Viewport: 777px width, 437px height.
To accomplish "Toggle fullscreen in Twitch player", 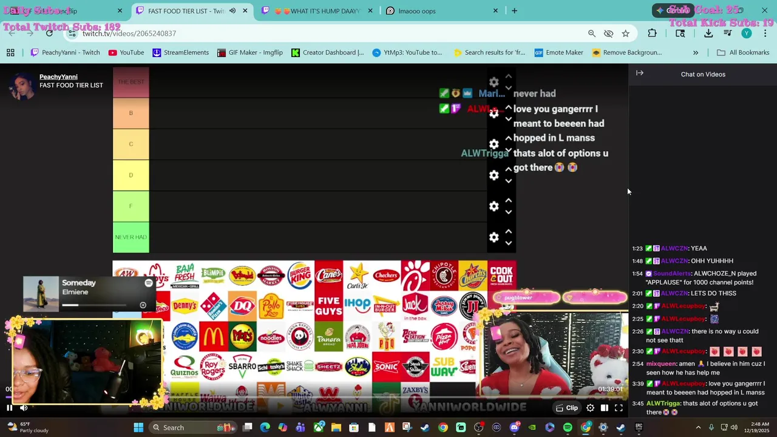I will 619,408.
